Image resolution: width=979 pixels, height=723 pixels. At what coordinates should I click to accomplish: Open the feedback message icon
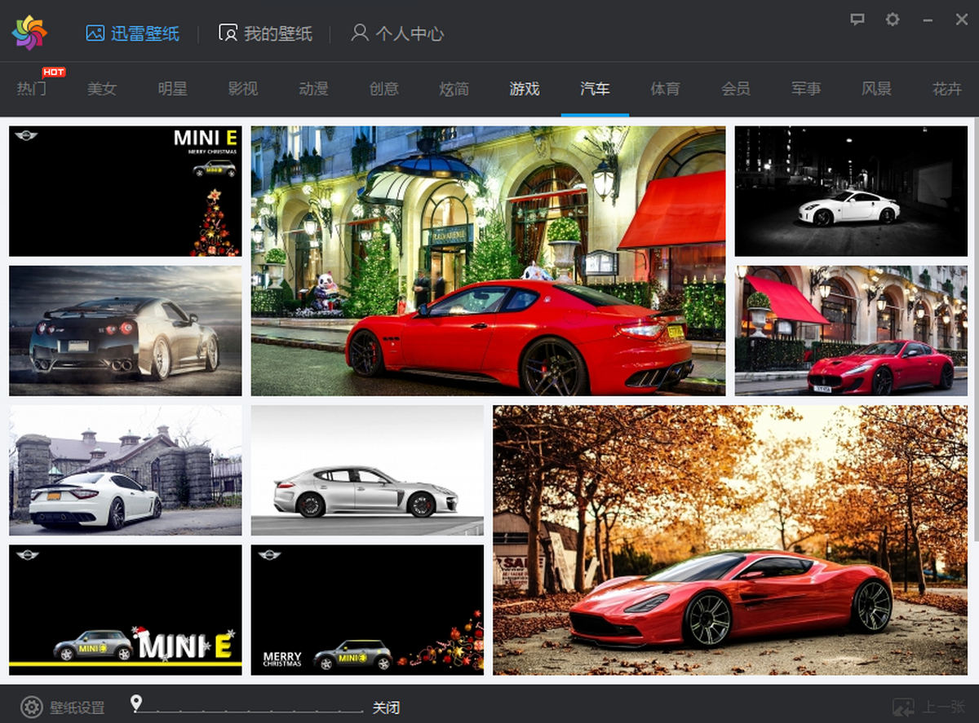pyautogui.click(x=857, y=19)
